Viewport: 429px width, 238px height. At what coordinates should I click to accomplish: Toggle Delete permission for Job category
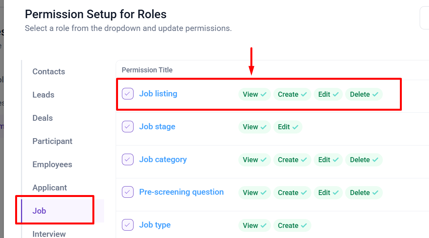point(364,160)
